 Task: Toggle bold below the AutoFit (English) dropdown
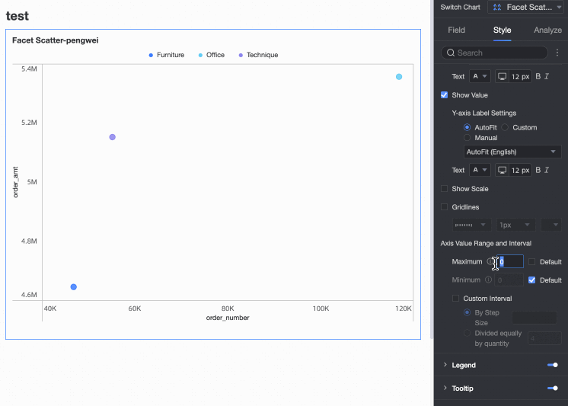point(538,170)
